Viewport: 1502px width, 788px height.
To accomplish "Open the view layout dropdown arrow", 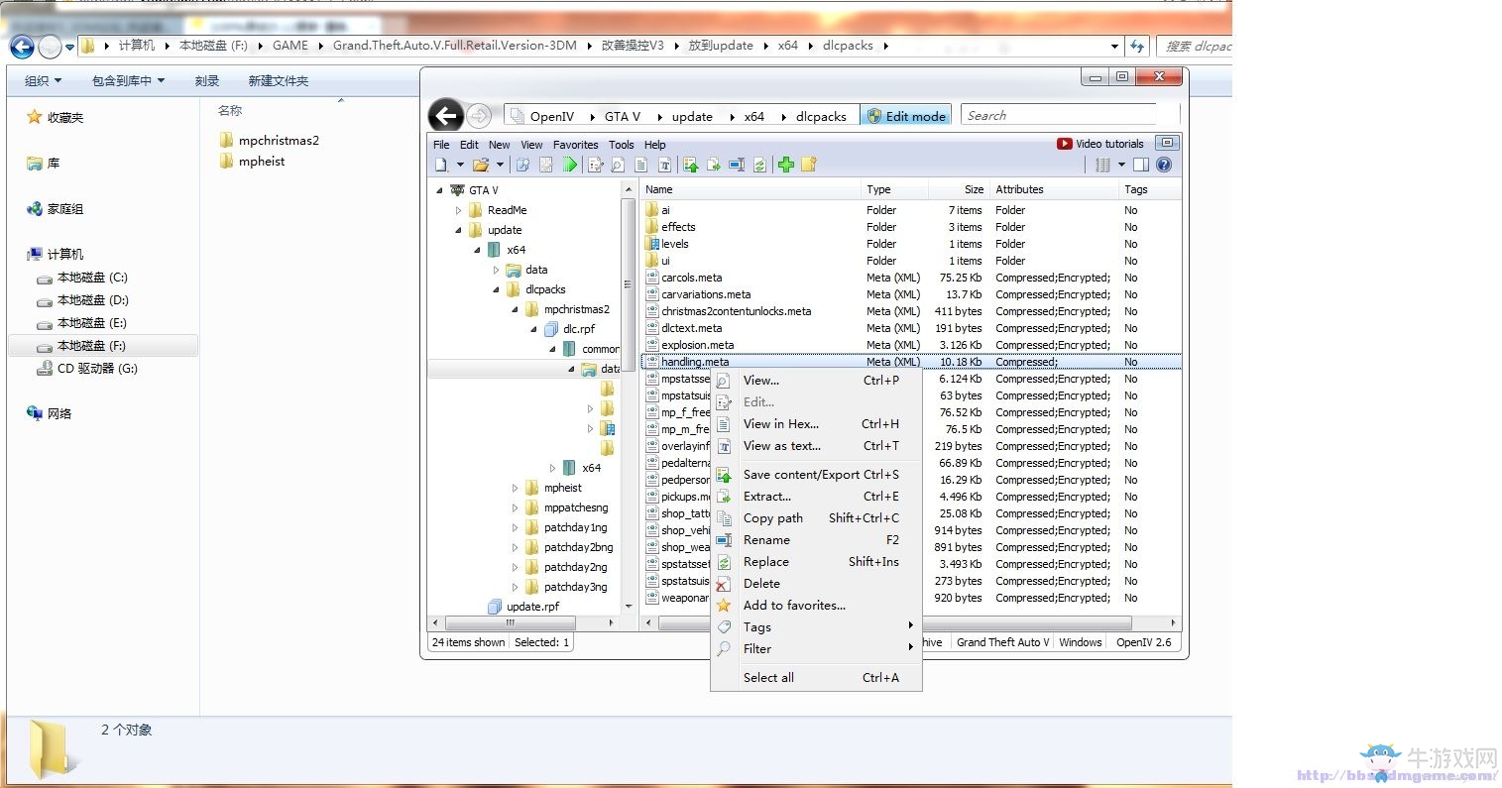I will (x=1121, y=165).
